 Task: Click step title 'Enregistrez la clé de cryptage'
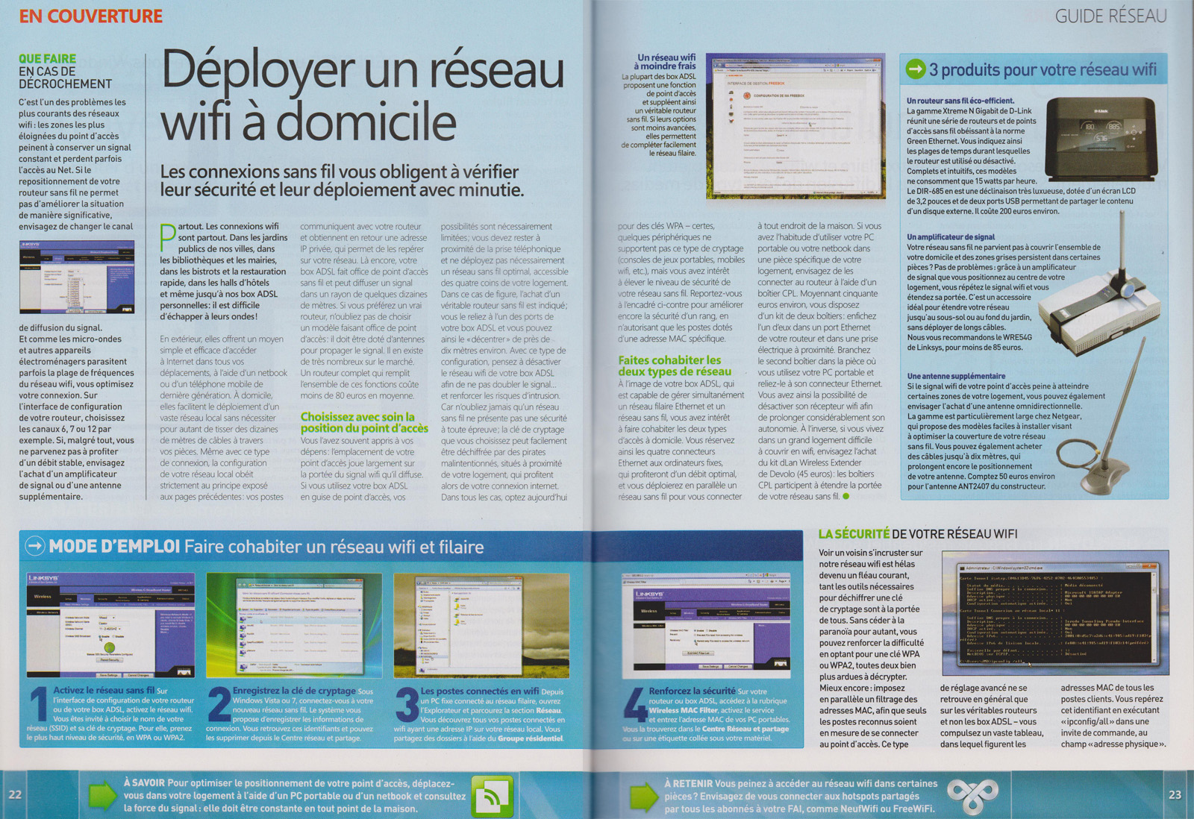click(x=294, y=691)
